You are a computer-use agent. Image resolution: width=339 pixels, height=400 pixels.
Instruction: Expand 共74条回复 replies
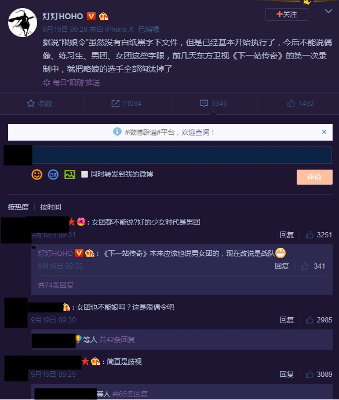point(56,285)
